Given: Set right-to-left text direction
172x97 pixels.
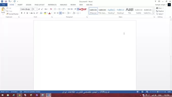Looking at the screenshot, I should point(78,9).
